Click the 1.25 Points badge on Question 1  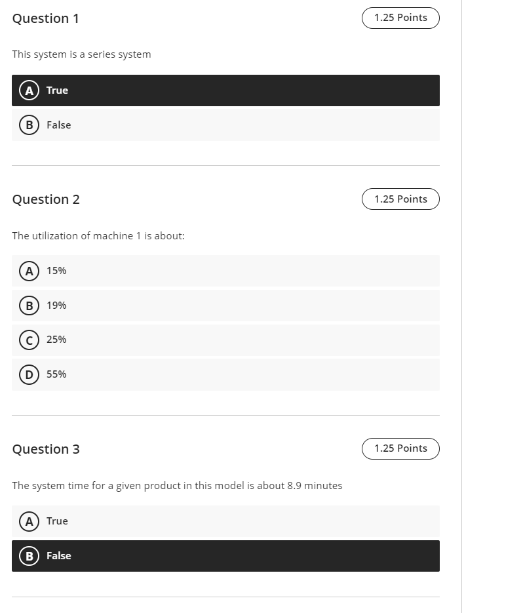click(400, 18)
